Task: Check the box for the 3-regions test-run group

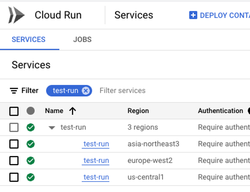Action: click(x=14, y=128)
